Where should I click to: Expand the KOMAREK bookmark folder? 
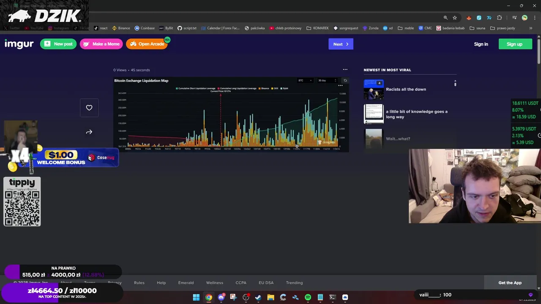pyautogui.click(x=317, y=28)
